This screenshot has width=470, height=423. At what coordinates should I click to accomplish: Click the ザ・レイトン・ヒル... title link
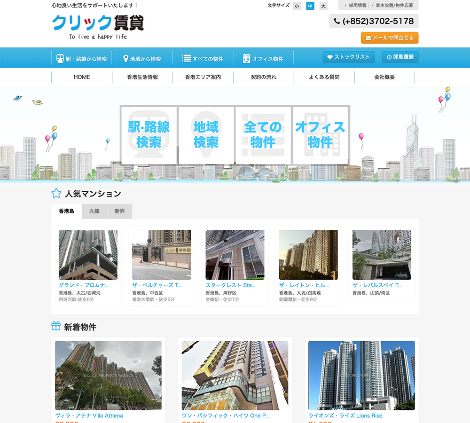[x=304, y=285]
